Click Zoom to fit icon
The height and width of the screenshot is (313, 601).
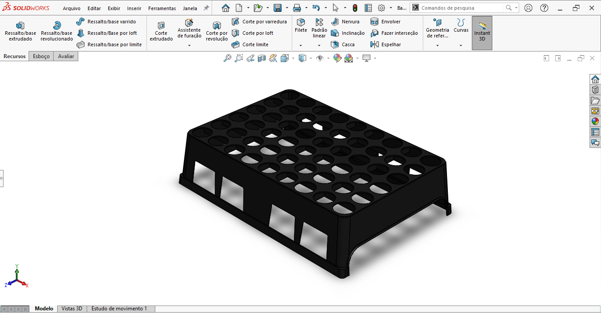pyautogui.click(x=227, y=58)
